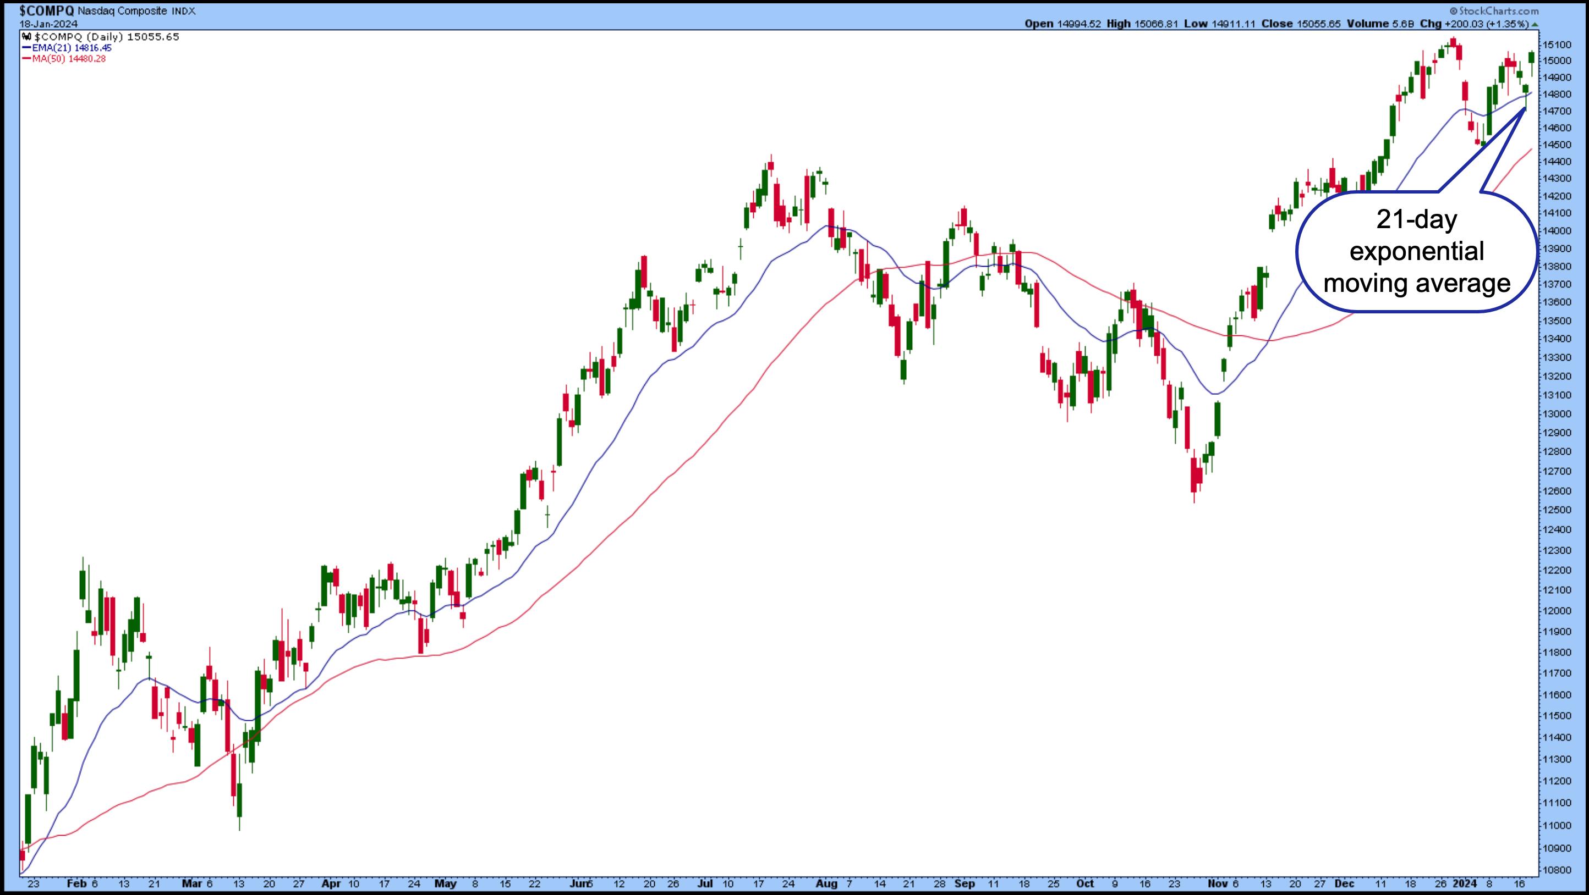The width and height of the screenshot is (1589, 895).
Task: Select the EMA(21) 14816.45 legend label
Action: click(72, 48)
